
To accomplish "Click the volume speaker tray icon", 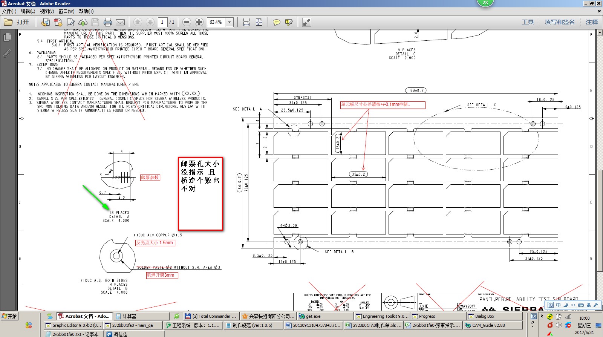I will click(x=559, y=325).
